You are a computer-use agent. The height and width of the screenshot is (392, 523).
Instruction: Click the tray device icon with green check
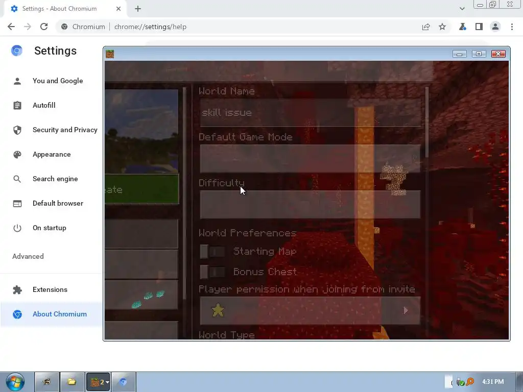(460, 382)
